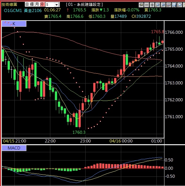
Task: Click the last price 1765.5
Action: 79,10
